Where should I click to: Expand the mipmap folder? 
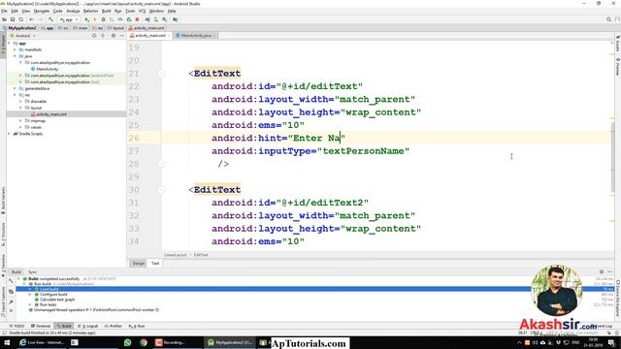[20, 120]
